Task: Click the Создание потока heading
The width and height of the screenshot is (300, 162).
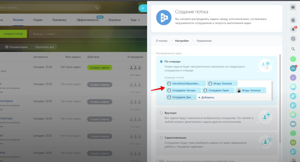Action: coord(191,12)
